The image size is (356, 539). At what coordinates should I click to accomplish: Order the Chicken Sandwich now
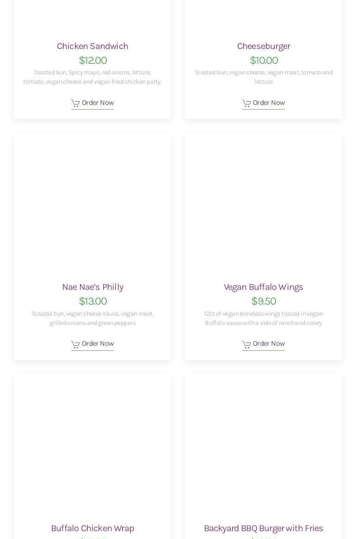pos(92,103)
